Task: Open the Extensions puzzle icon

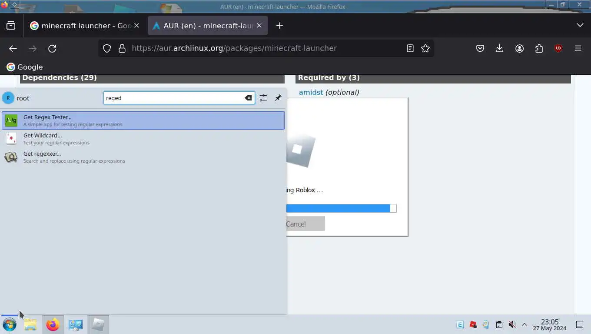Action: click(539, 48)
